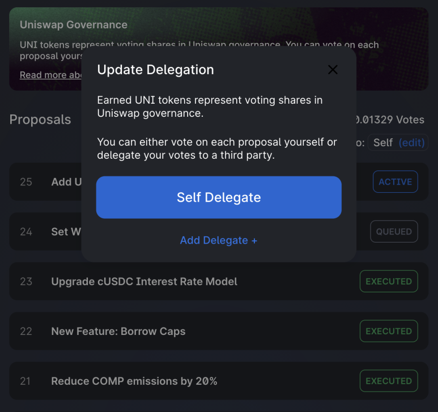Screen dimensions: 438x412
Task: Click the Proposals section heading
Action: (x=40, y=120)
